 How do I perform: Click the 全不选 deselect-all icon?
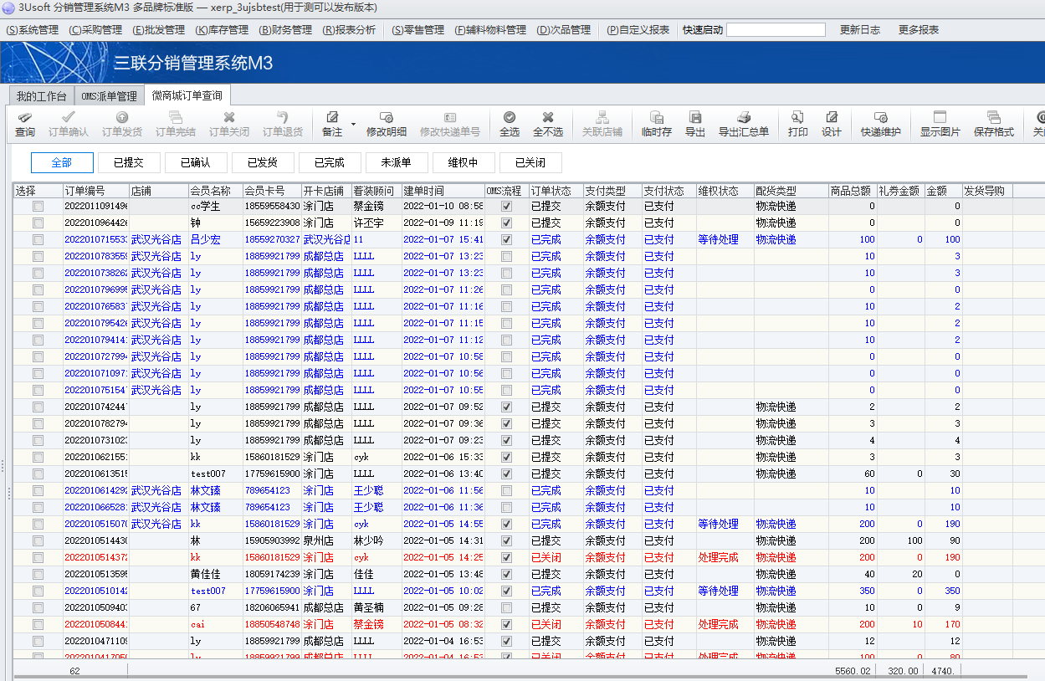pos(548,124)
